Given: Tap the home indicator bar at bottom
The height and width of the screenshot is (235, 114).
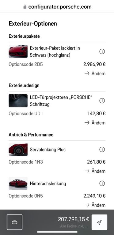Looking at the screenshot, I should 57,232.
